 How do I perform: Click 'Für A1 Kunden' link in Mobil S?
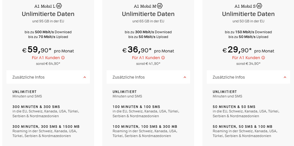point(246,58)
